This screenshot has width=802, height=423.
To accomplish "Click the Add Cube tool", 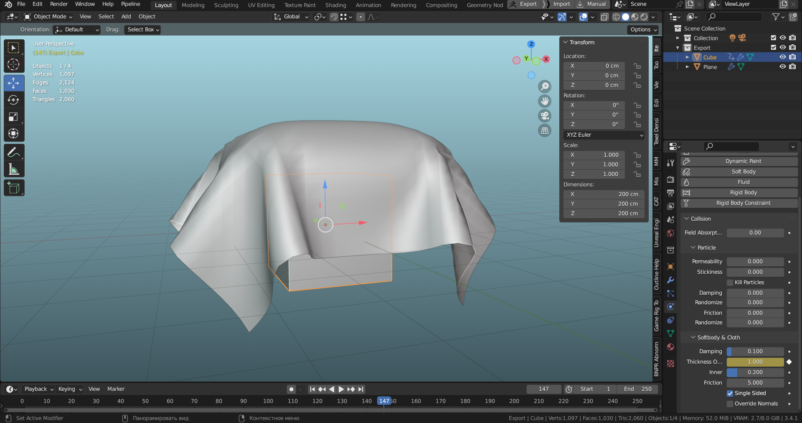I will 14,188.
